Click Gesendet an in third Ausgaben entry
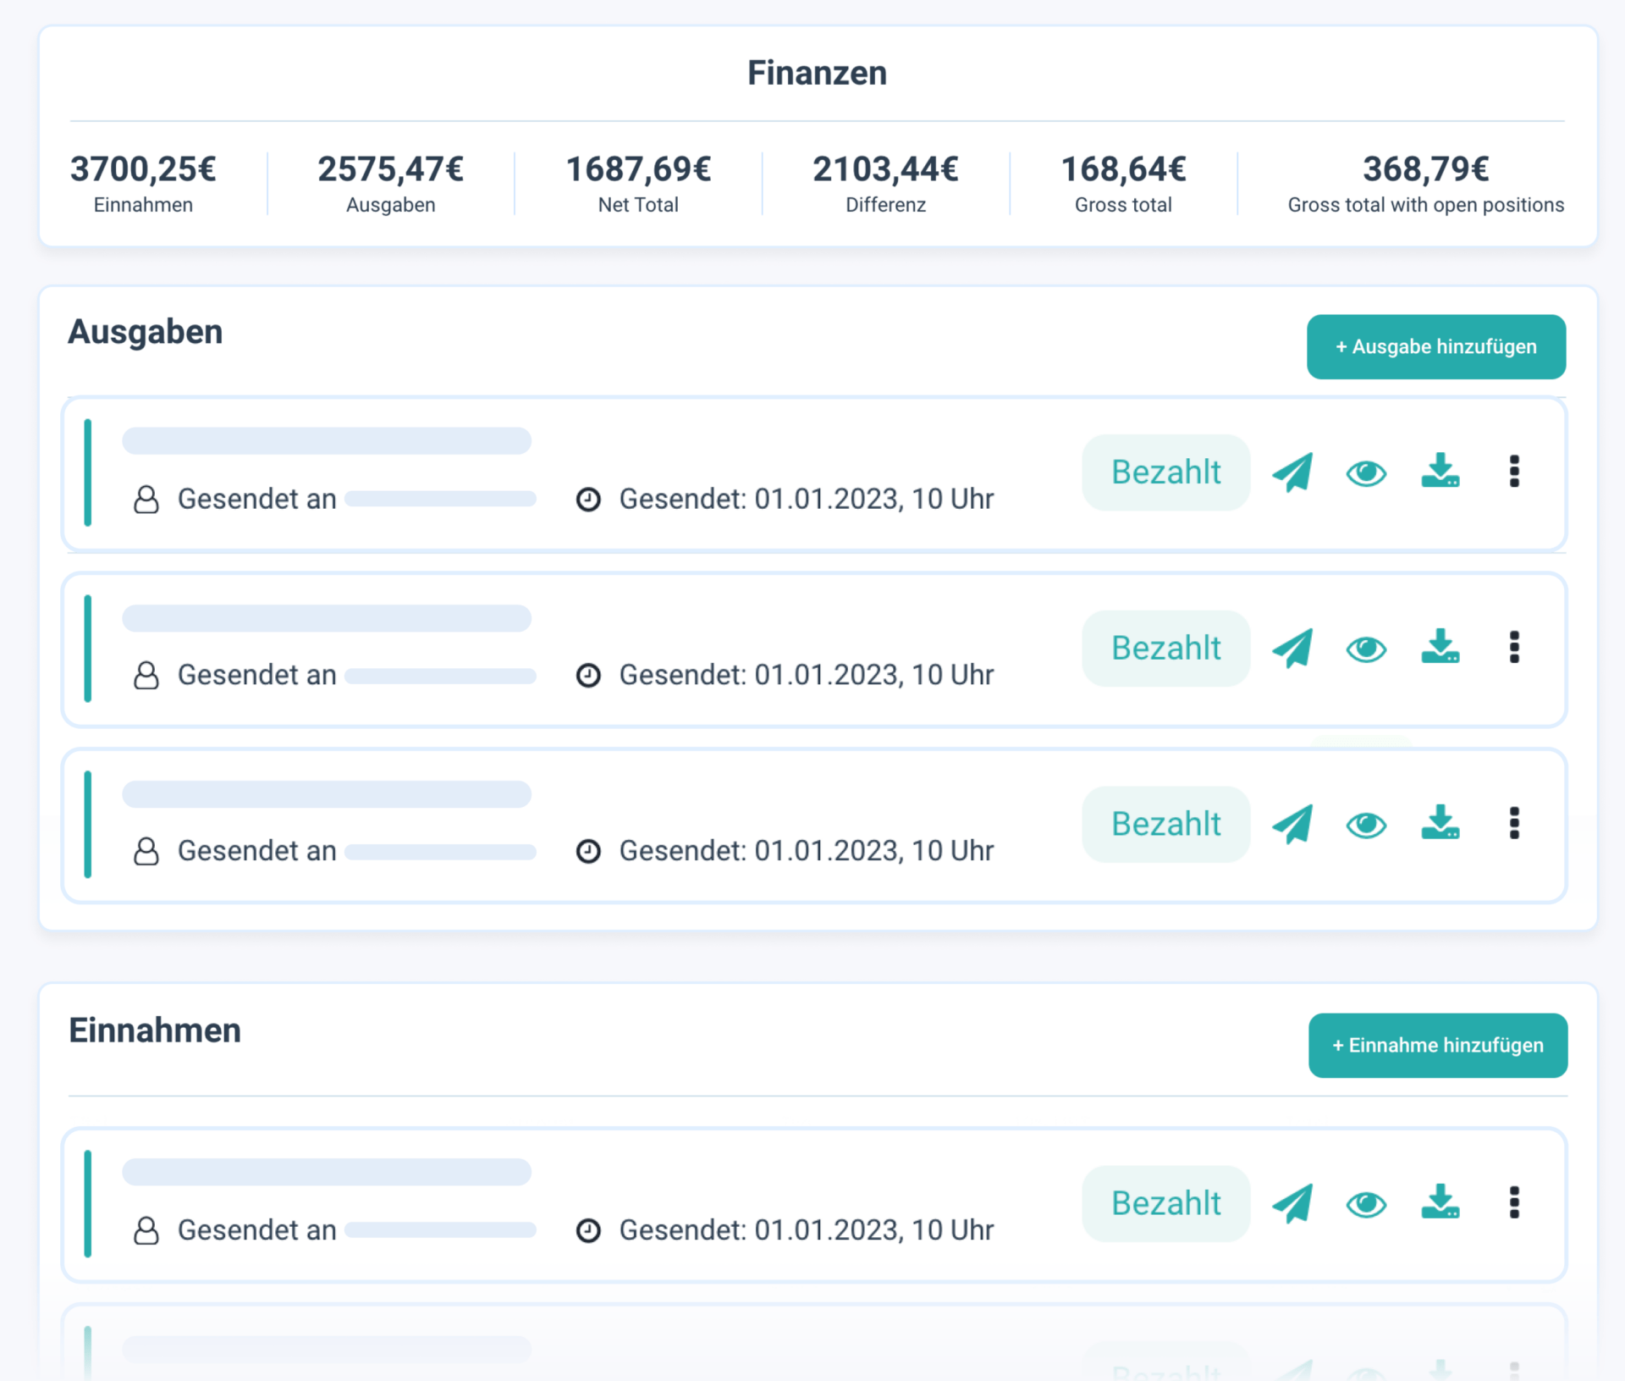This screenshot has width=1625, height=1381. point(257,851)
